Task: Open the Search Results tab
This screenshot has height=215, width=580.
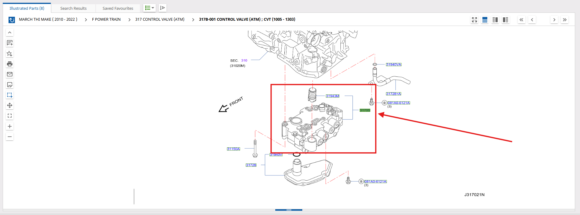Action: [73, 8]
